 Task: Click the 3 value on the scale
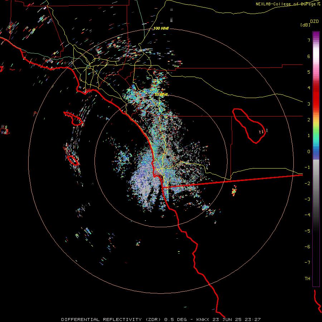(309, 104)
